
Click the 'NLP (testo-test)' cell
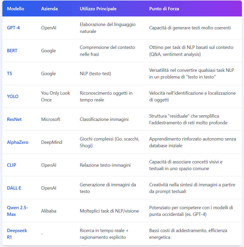point(95,73)
